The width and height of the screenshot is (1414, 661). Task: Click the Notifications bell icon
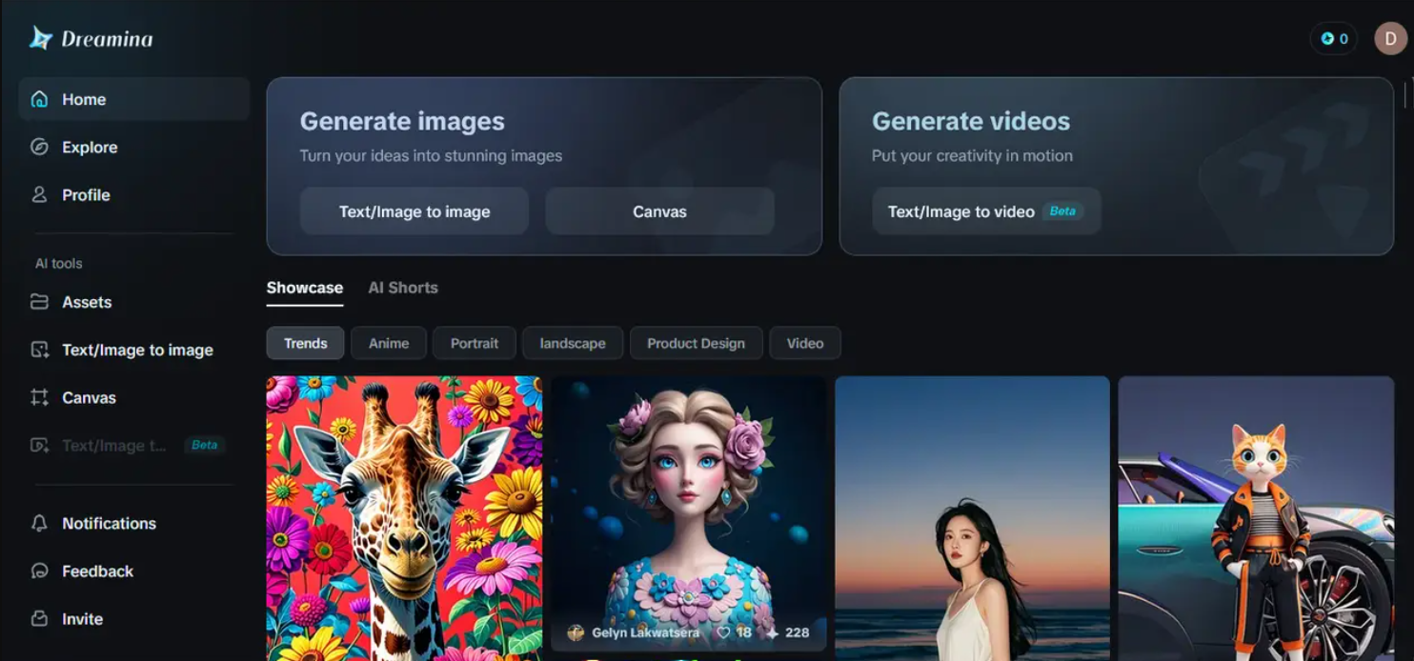pos(39,523)
